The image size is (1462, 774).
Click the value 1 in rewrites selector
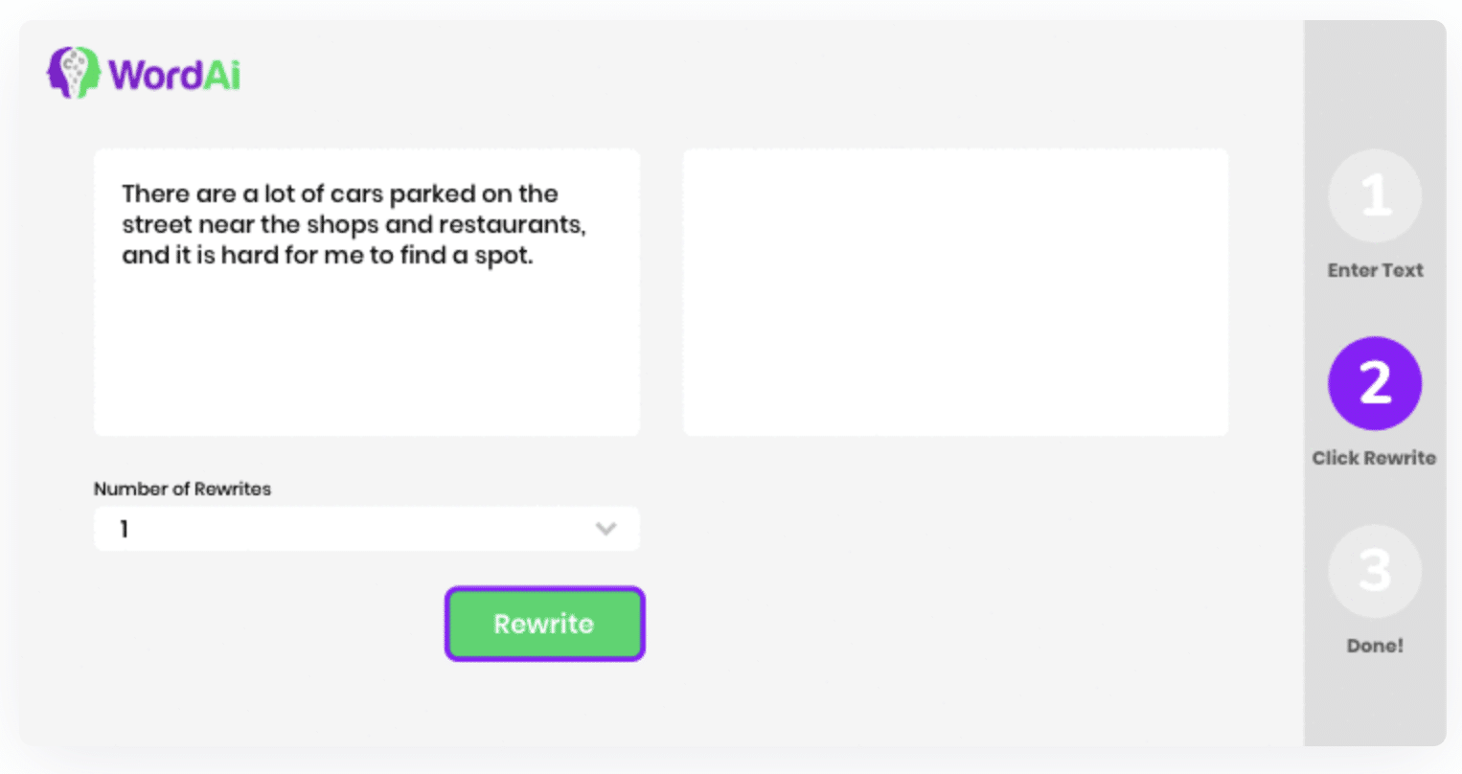[124, 529]
